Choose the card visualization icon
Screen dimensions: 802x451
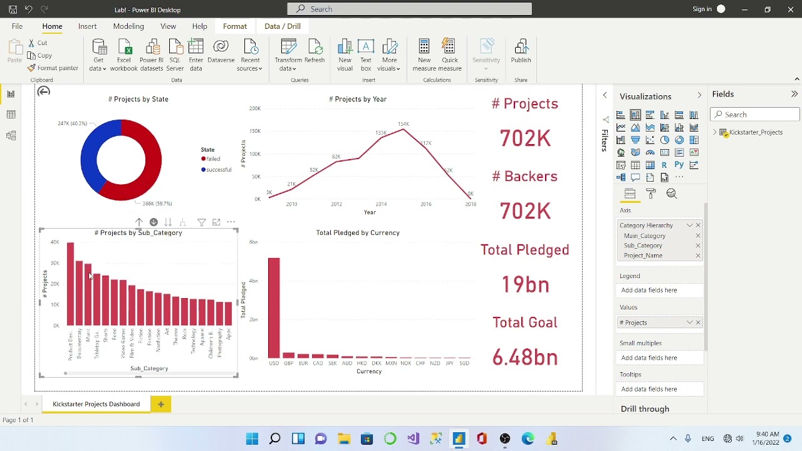(x=665, y=153)
